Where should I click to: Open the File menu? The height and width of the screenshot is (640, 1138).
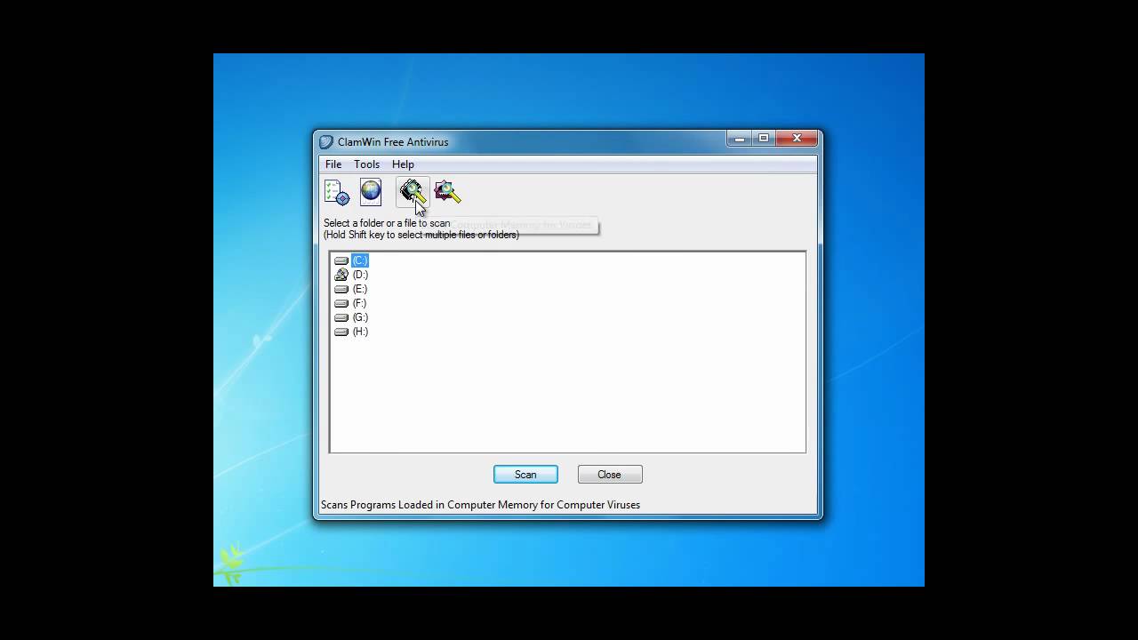pos(333,164)
